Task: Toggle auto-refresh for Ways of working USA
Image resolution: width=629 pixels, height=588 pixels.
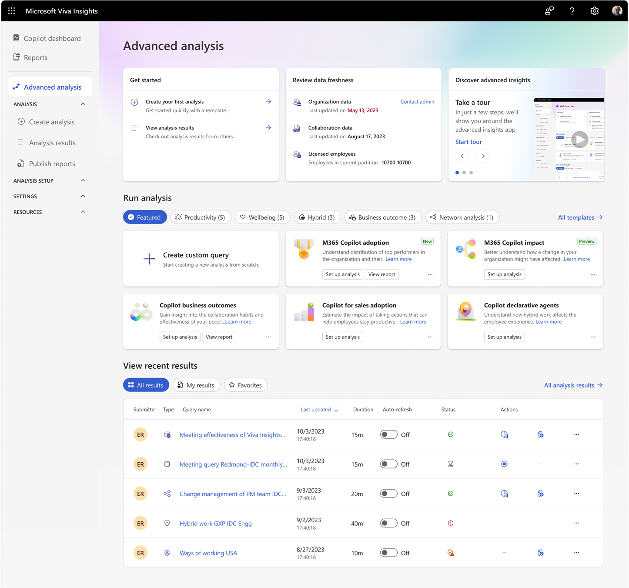Action: [x=389, y=553]
